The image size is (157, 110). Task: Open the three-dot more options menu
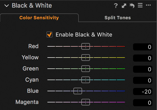tap(148, 6)
